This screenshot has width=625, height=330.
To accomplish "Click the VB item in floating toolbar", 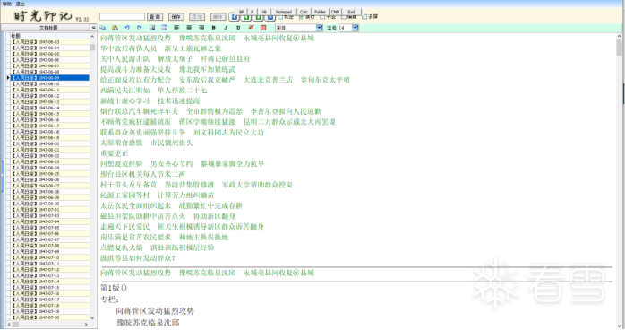I will point(264,12).
